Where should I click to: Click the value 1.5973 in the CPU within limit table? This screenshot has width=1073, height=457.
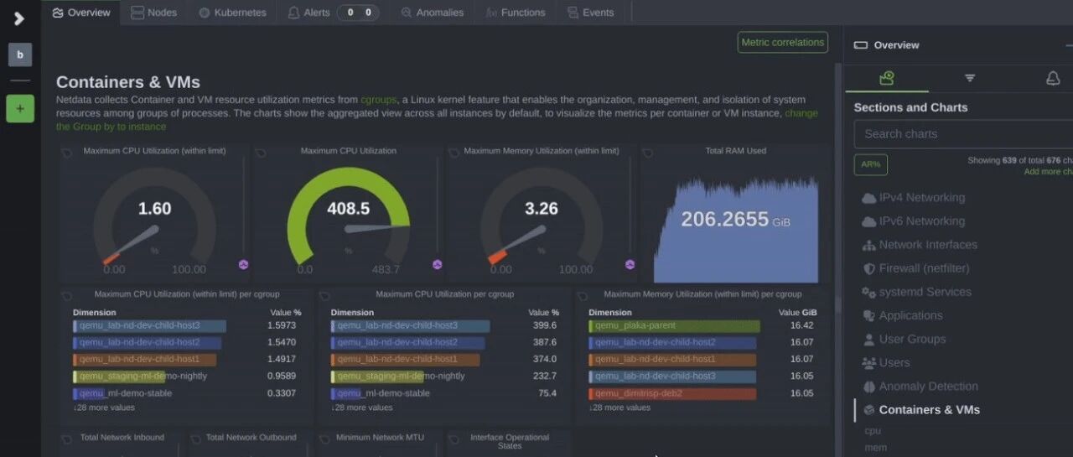[283, 325]
